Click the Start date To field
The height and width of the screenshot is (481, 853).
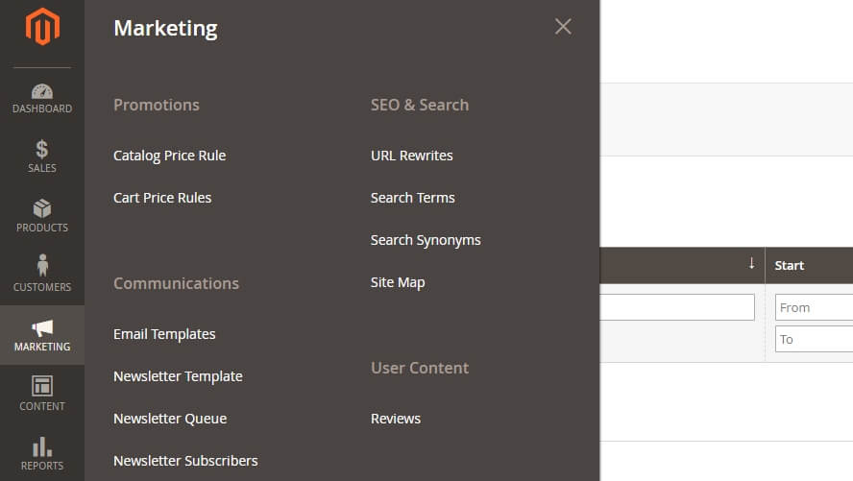click(814, 339)
